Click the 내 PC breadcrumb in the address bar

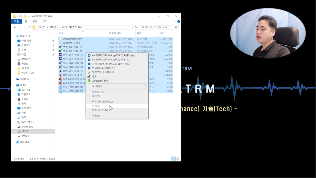[x=42, y=27]
